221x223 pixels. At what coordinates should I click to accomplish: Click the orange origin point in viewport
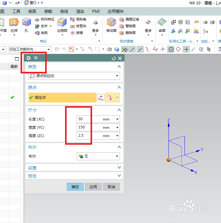(x=169, y=160)
